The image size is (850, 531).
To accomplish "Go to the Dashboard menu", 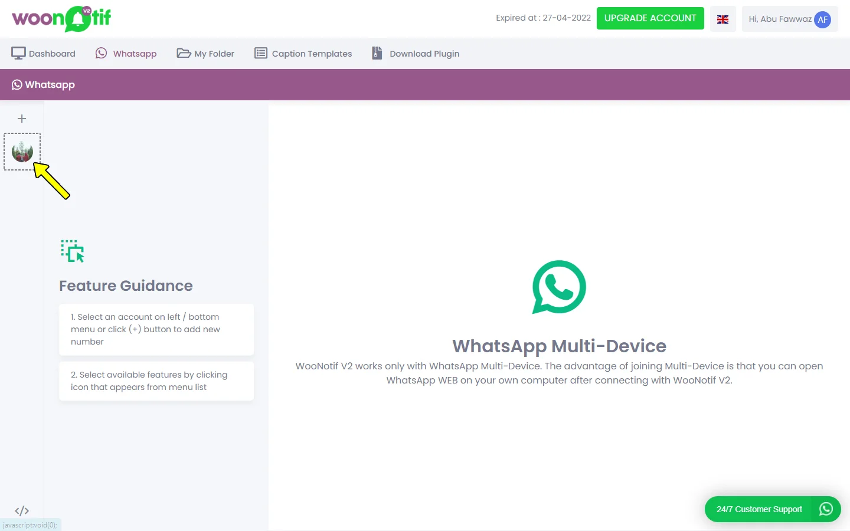I will (x=44, y=54).
